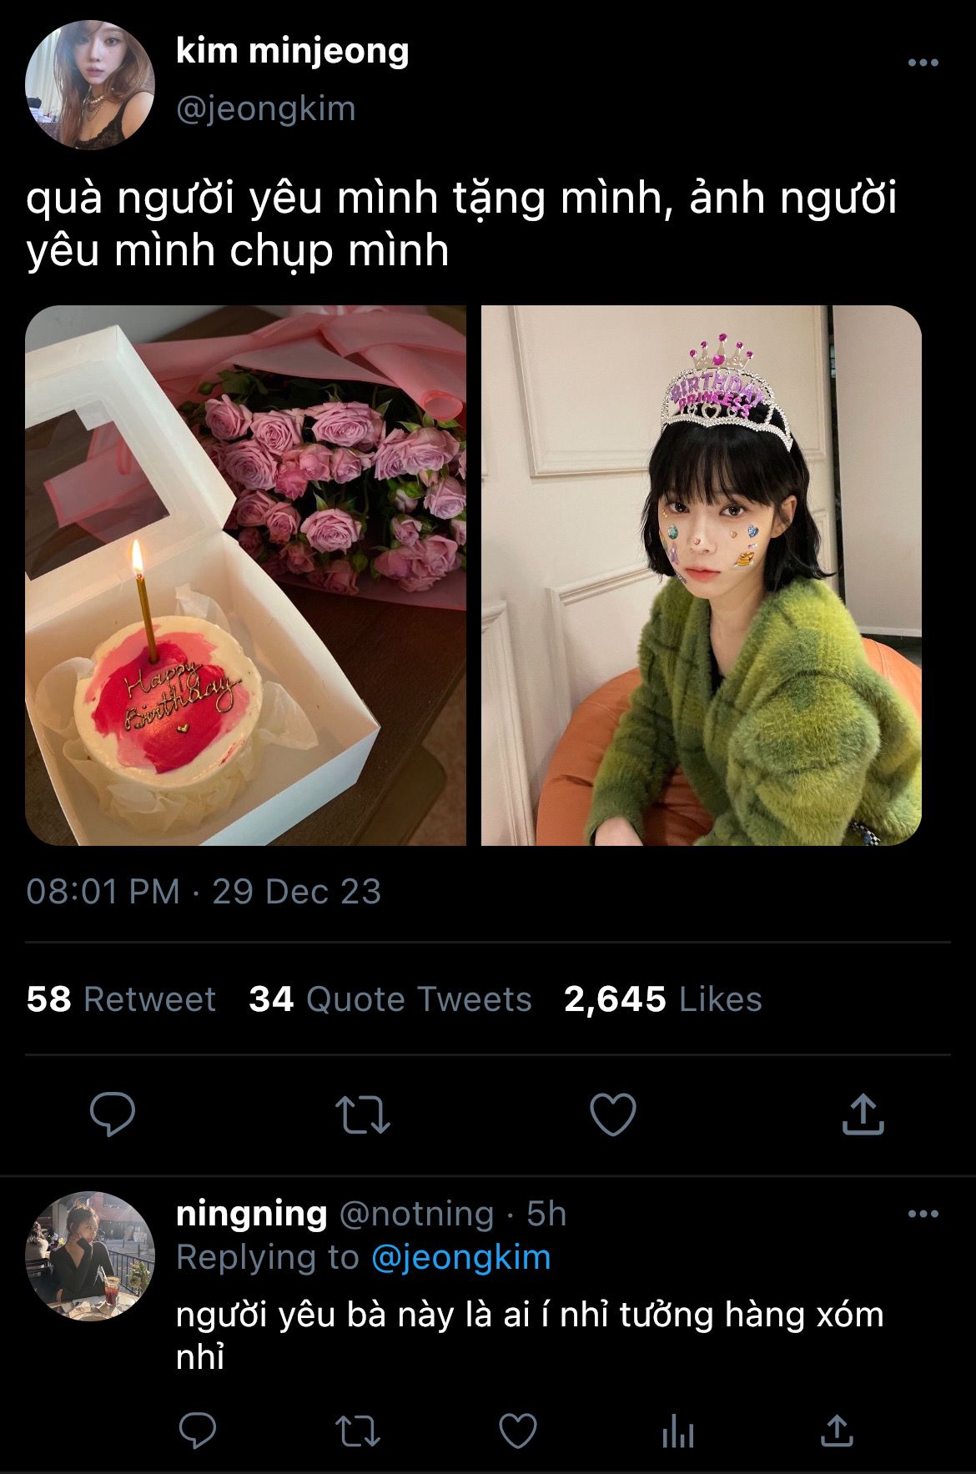View the 58 Retweet list

coord(121,999)
